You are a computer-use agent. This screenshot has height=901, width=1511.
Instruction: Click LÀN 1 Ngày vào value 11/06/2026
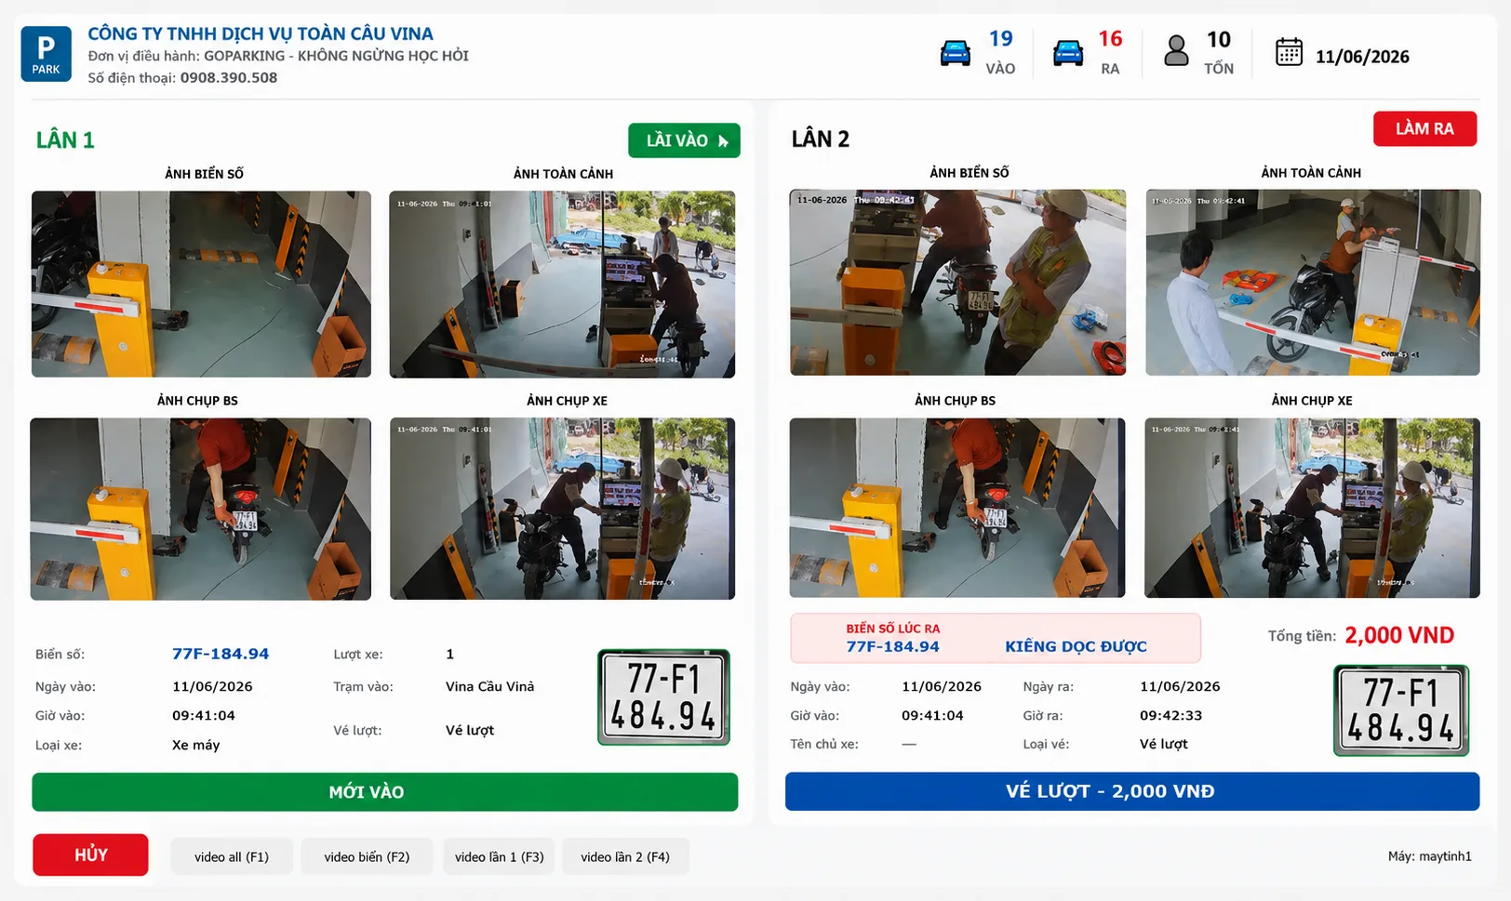click(212, 687)
